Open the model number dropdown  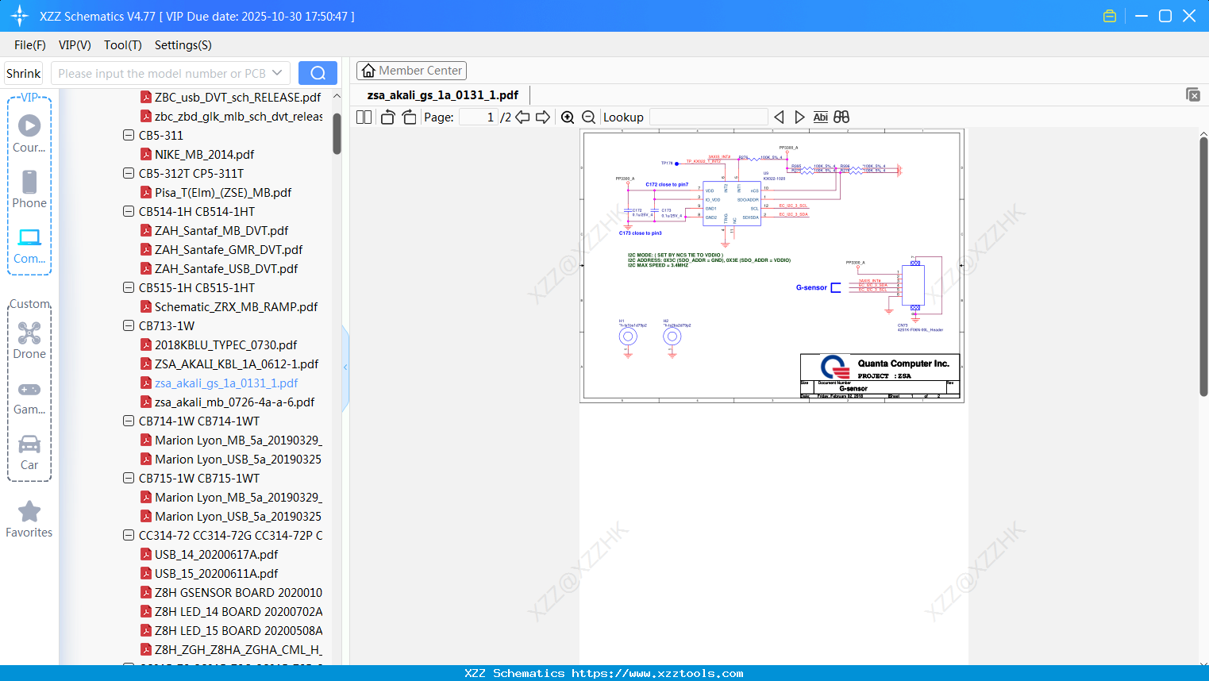pos(277,73)
